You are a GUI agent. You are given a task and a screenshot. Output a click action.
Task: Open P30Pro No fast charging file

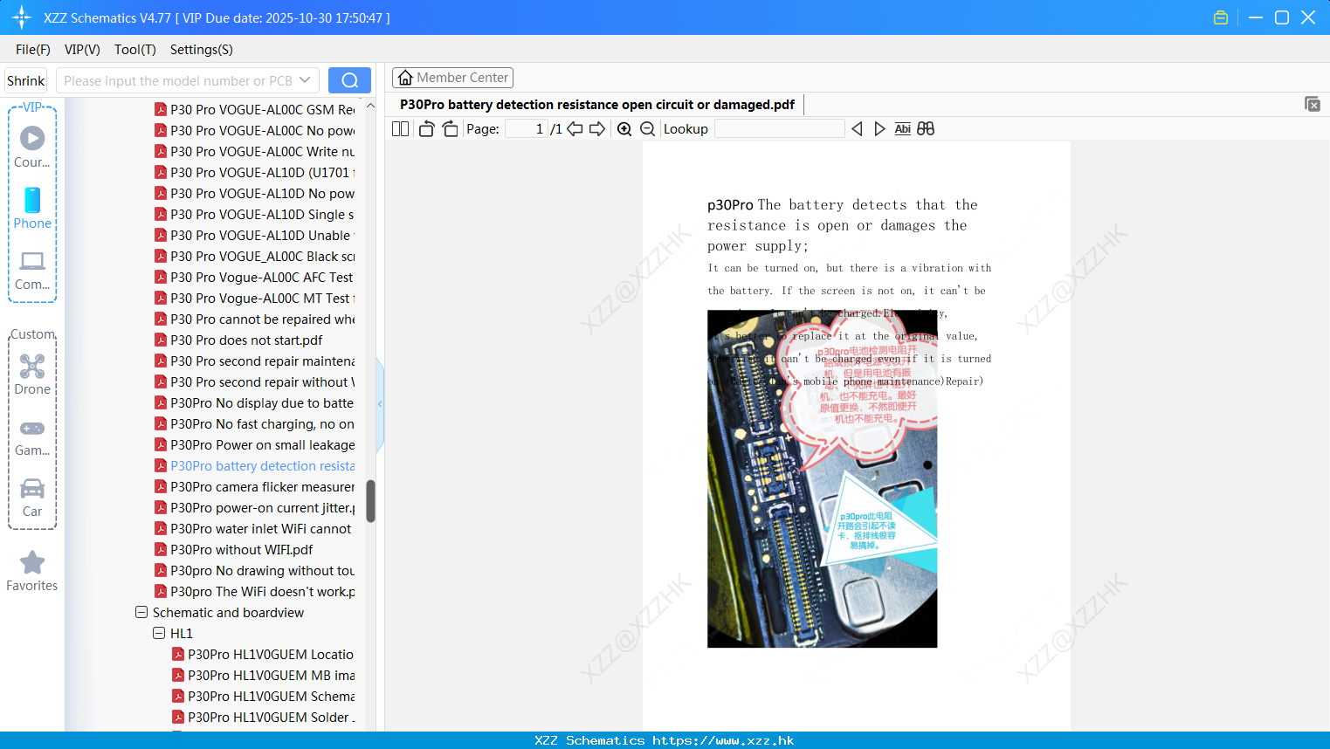pos(263,424)
